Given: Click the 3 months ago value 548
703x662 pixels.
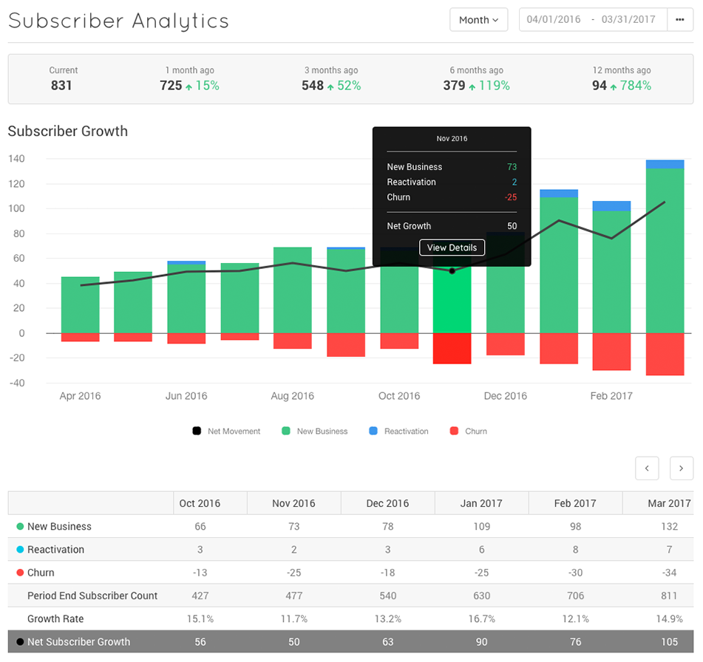Looking at the screenshot, I should 313,85.
